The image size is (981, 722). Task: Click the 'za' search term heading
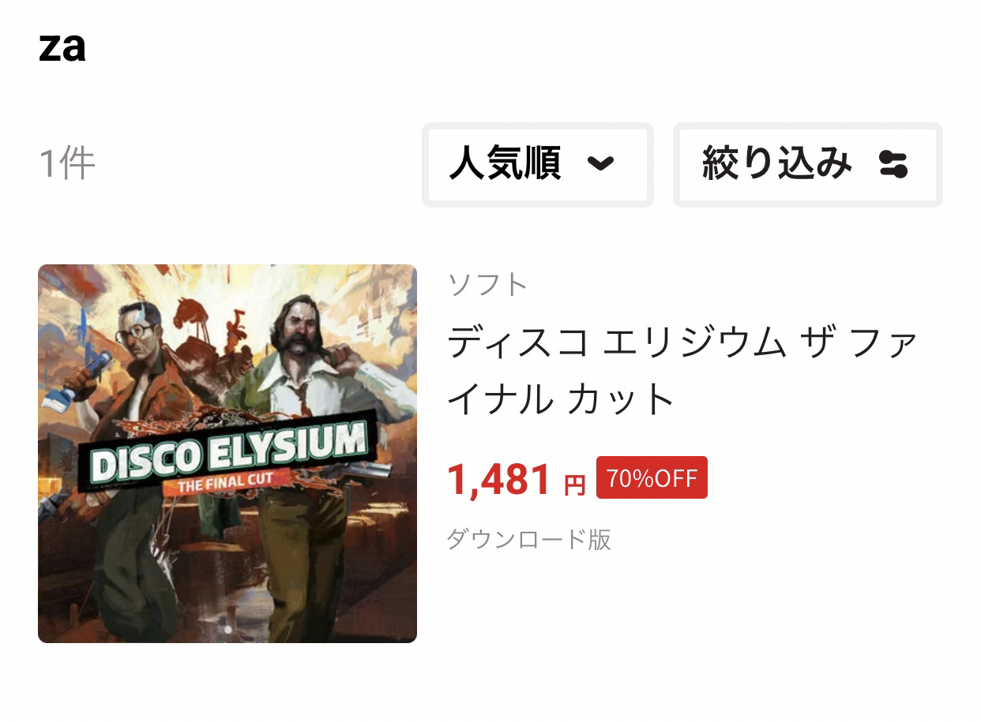(x=62, y=47)
